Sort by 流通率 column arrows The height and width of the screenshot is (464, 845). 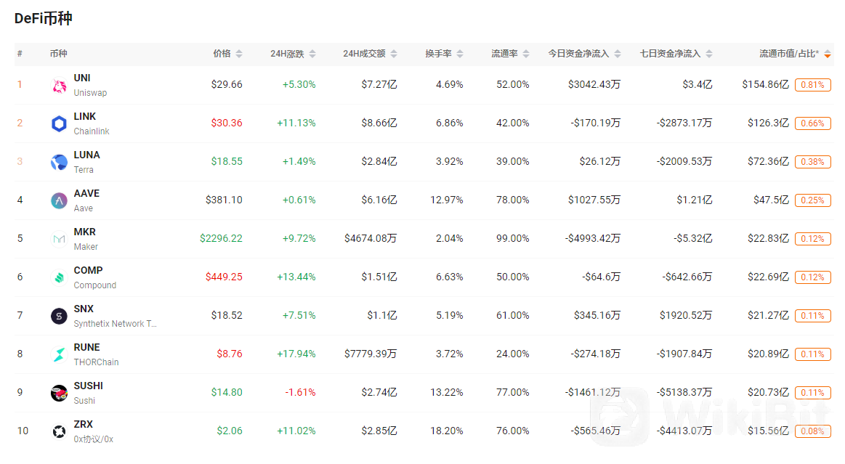(526, 54)
